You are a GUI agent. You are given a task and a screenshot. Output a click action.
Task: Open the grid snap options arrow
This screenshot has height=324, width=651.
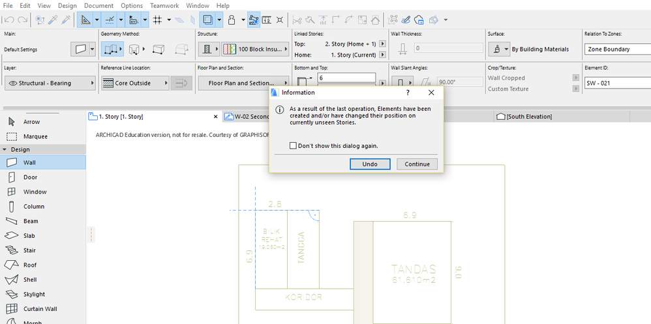tap(169, 20)
